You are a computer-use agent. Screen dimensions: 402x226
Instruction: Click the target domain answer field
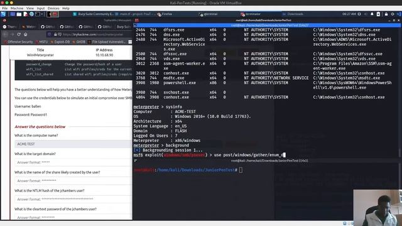tap(73, 162)
